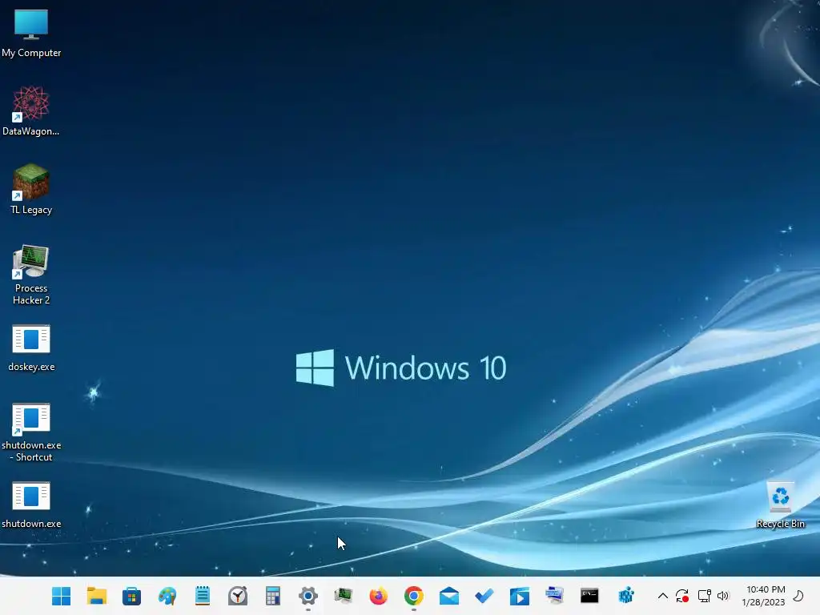Open the Mail app from the taskbar
Viewport: 820px width, 615px height.
[449, 596]
